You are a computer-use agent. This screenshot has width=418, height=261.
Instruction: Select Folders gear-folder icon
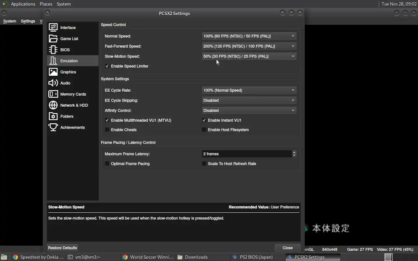[53, 116]
